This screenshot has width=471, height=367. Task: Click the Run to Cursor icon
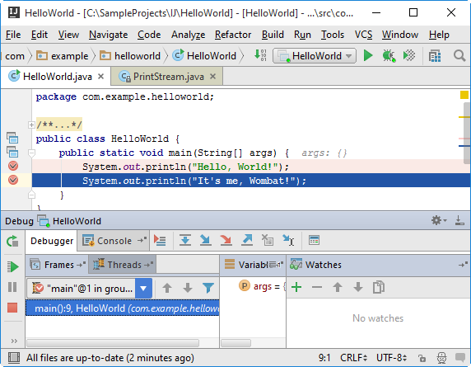pos(288,240)
